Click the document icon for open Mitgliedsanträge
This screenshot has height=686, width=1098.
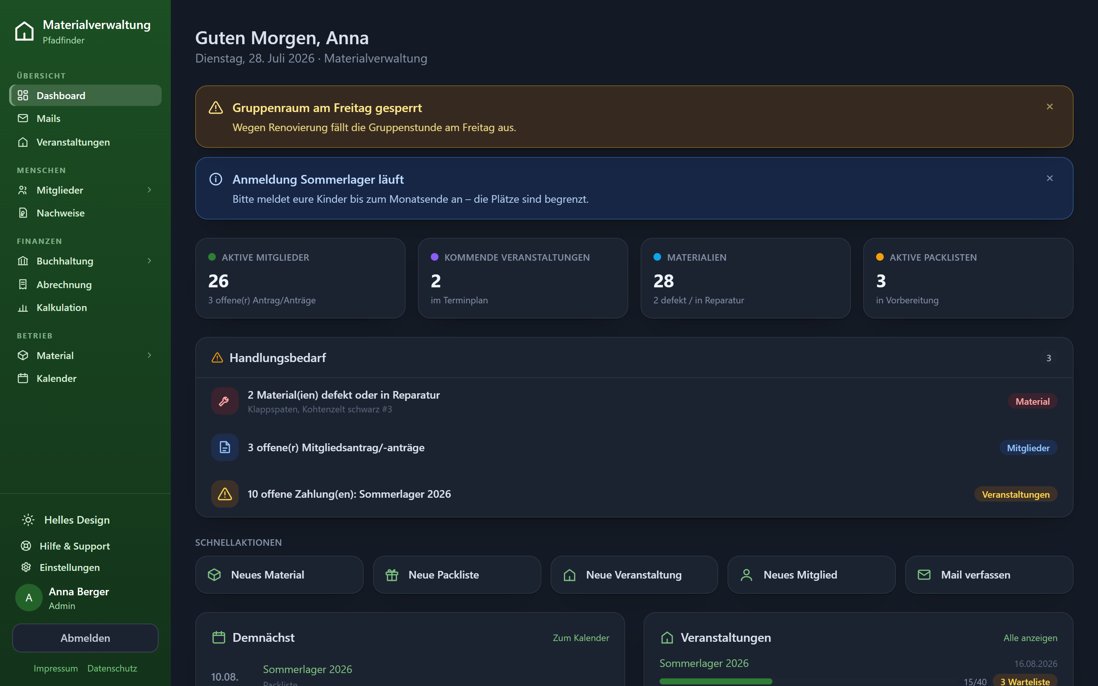coord(225,447)
